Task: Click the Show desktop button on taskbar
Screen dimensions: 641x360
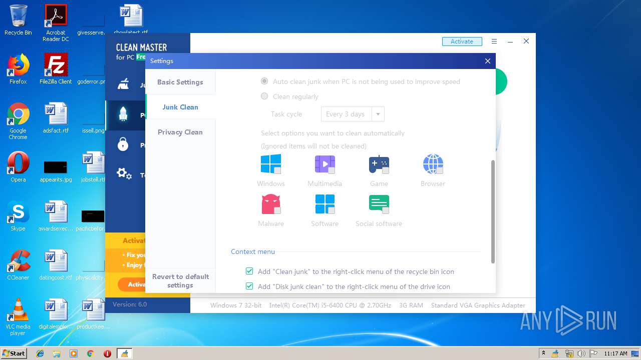Action: click(x=635, y=353)
